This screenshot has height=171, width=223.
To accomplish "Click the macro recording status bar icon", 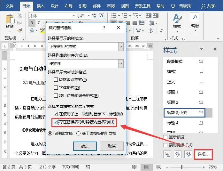I will 88,167.
